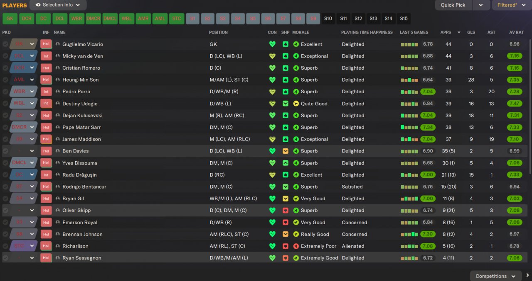
Task: Toggle the selection check for James Maddison
Action: 5,139
